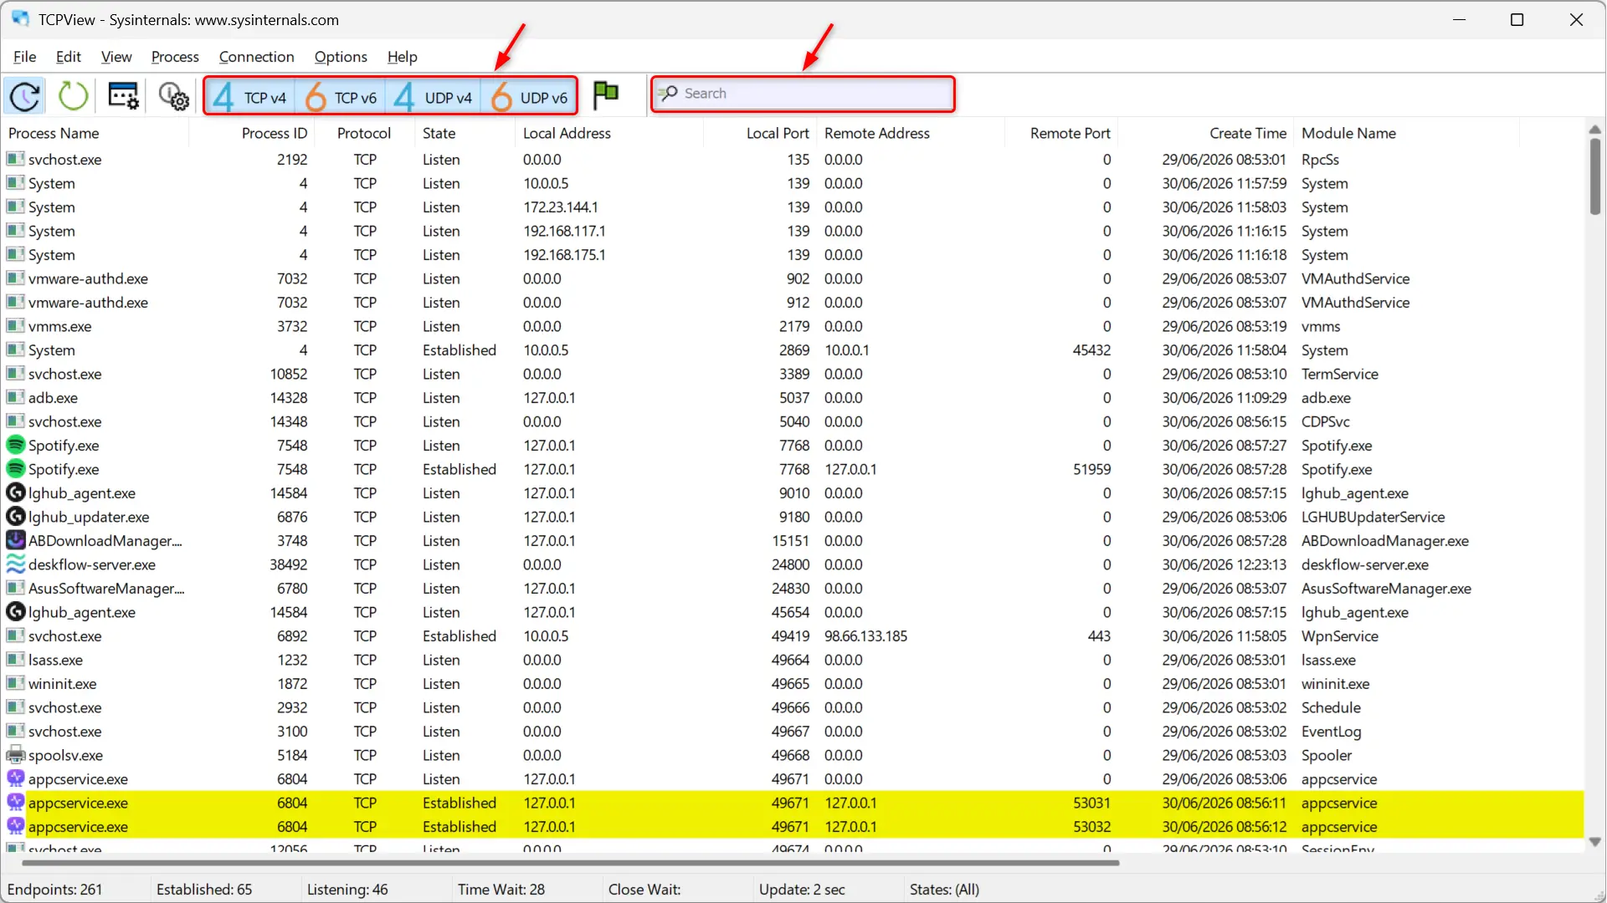
Task: Click the States: (All) status entry
Action: [x=944, y=890]
